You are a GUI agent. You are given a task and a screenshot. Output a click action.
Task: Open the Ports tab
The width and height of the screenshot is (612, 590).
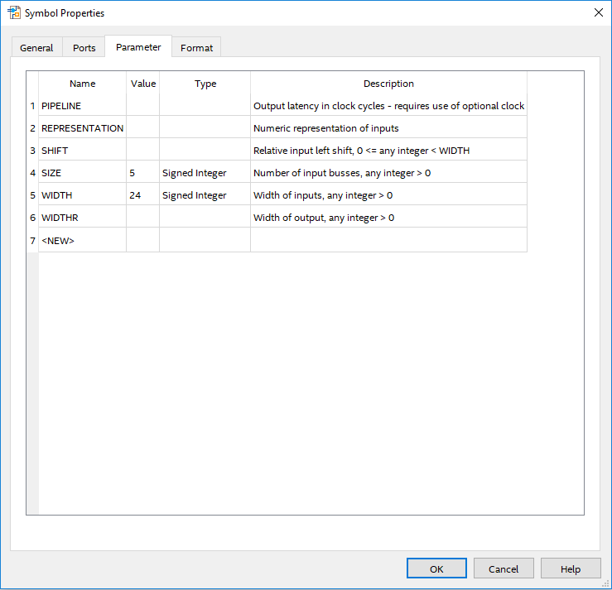tap(84, 47)
